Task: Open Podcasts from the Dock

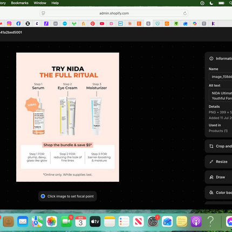Action: (196, 222)
